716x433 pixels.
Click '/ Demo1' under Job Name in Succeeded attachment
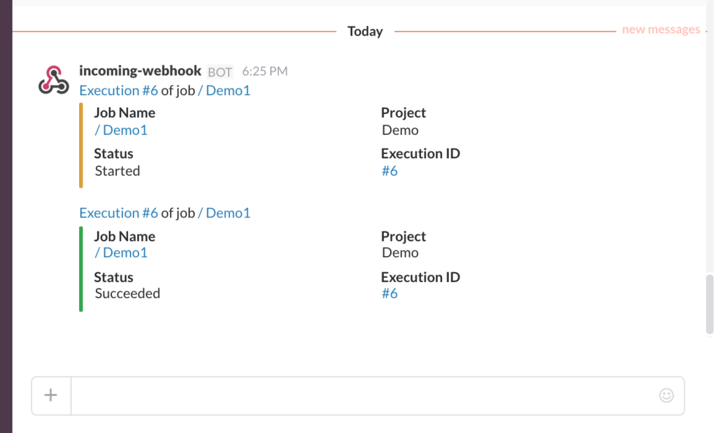pos(121,253)
